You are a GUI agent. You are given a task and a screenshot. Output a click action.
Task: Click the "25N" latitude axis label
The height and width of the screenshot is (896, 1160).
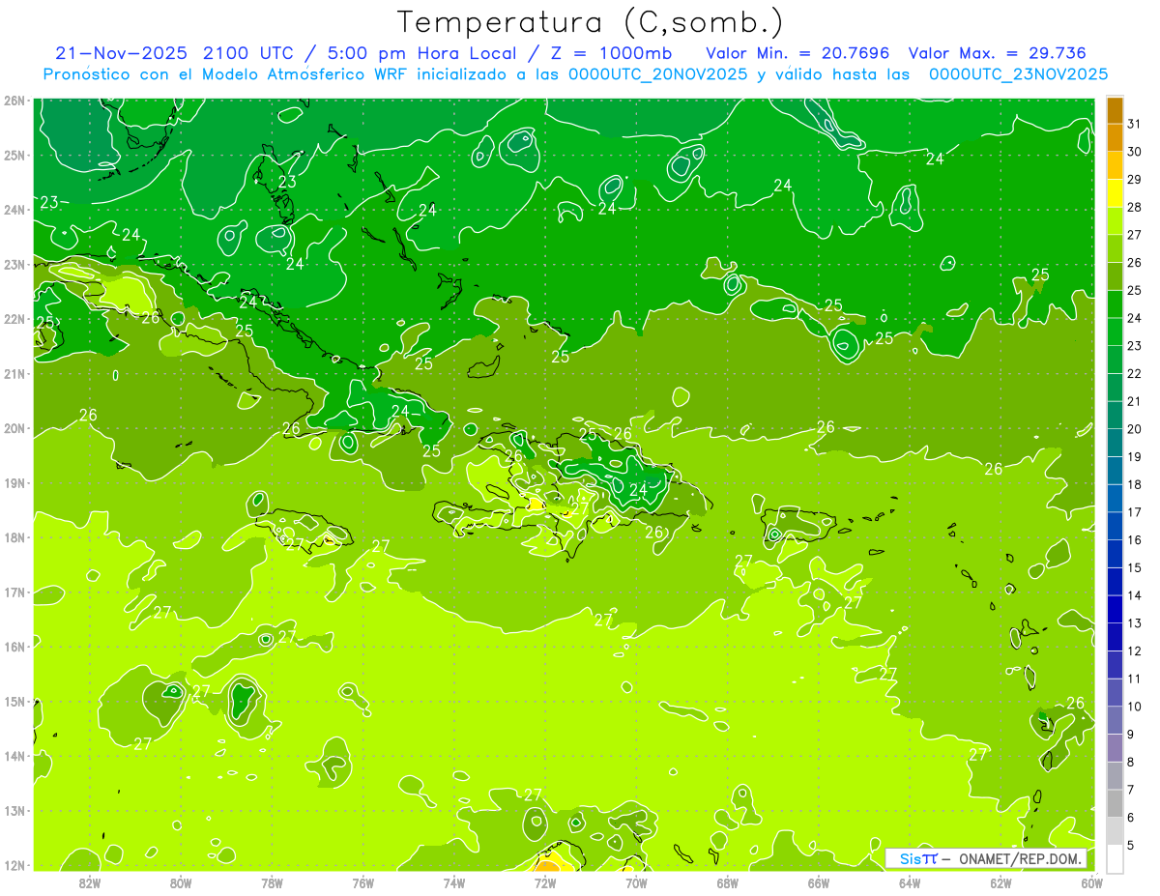click(14, 155)
